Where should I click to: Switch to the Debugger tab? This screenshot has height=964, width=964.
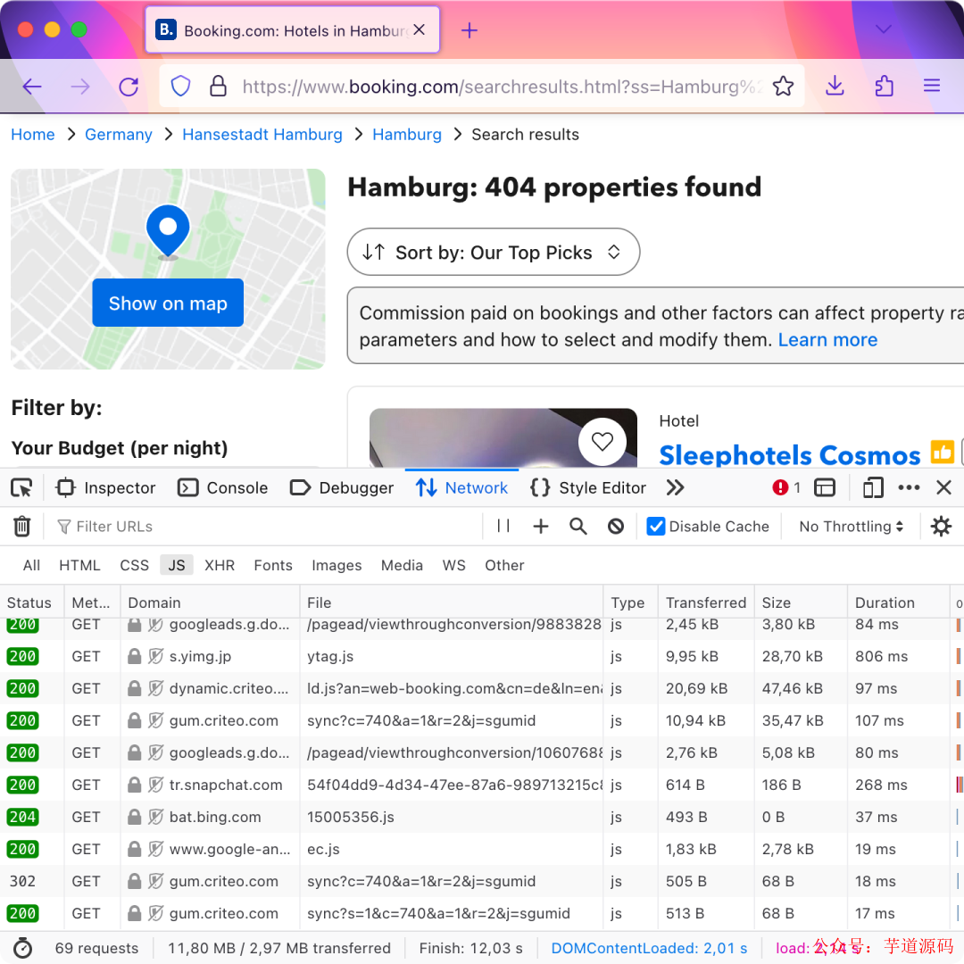(342, 488)
